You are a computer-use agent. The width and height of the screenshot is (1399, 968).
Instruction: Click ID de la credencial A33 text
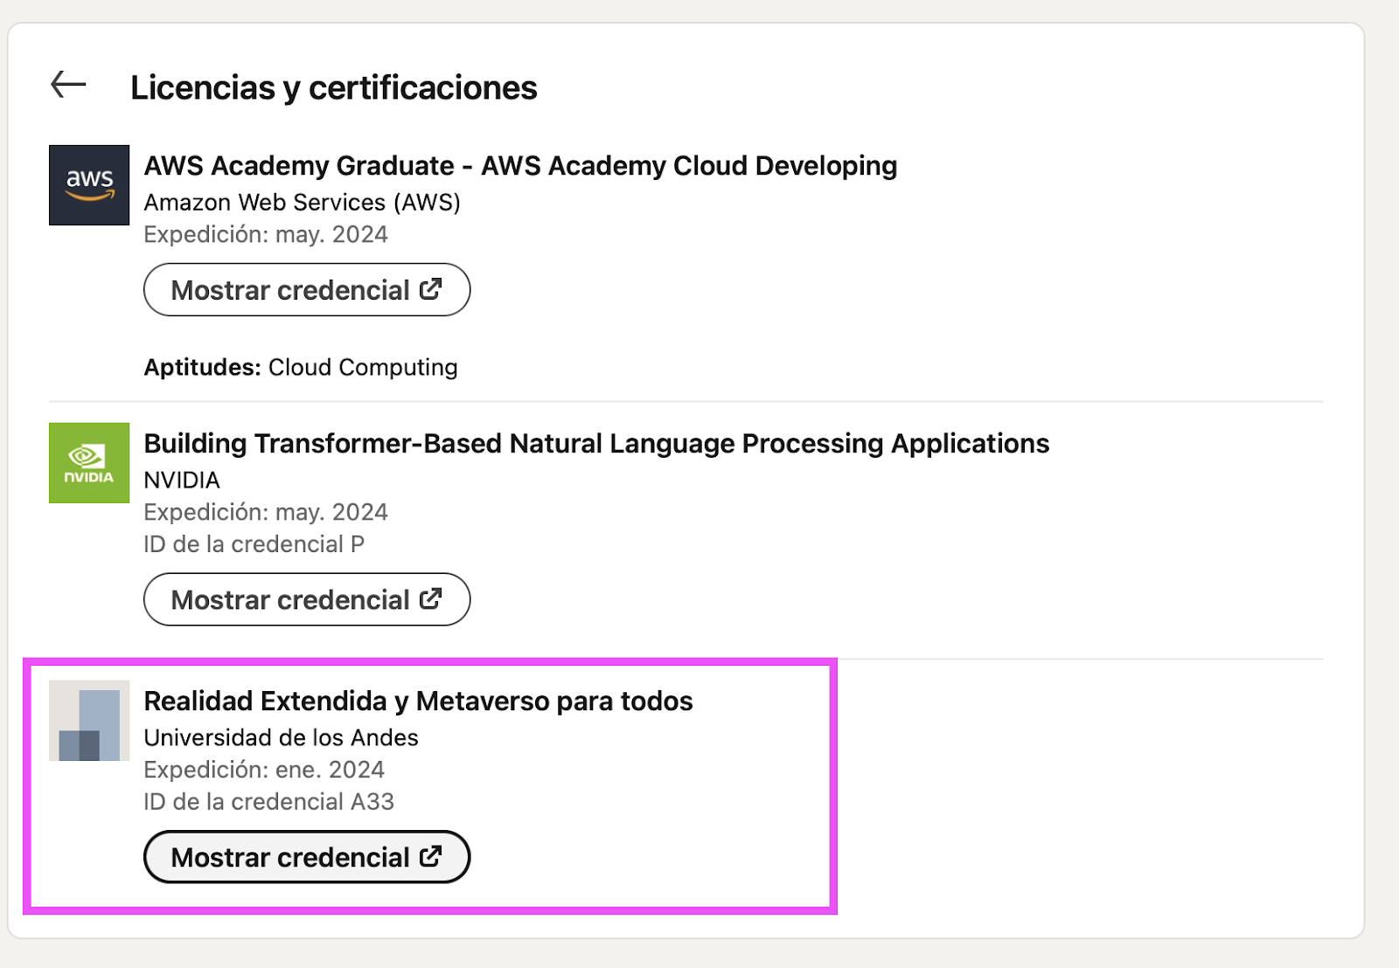click(268, 802)
